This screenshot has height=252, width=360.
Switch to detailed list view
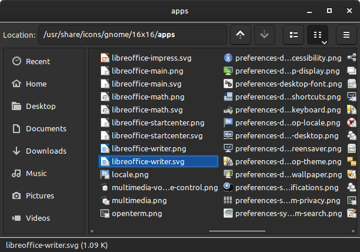pyautogui.click(x=294, y=35)
